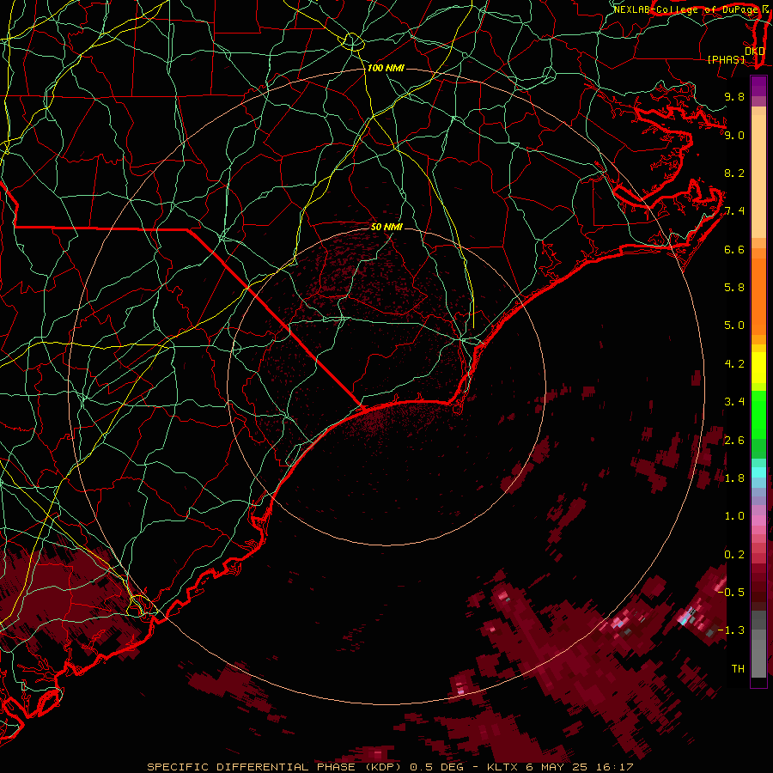Click the 6.6 value on the color scale

click(734, 249)
